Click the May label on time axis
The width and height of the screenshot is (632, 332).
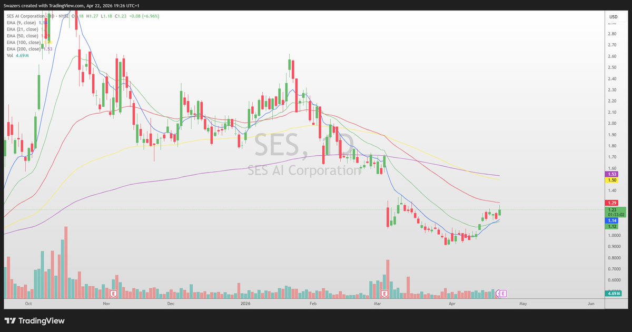click(523, 304)
